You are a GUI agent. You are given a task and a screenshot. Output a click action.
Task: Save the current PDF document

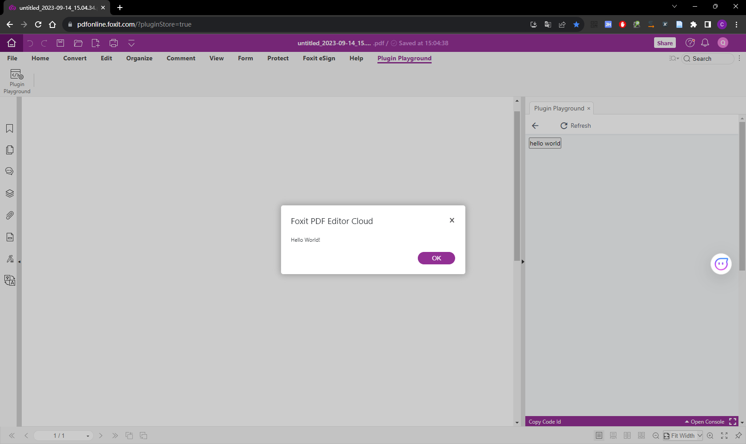pyautogui.click(x=60, y=43)
